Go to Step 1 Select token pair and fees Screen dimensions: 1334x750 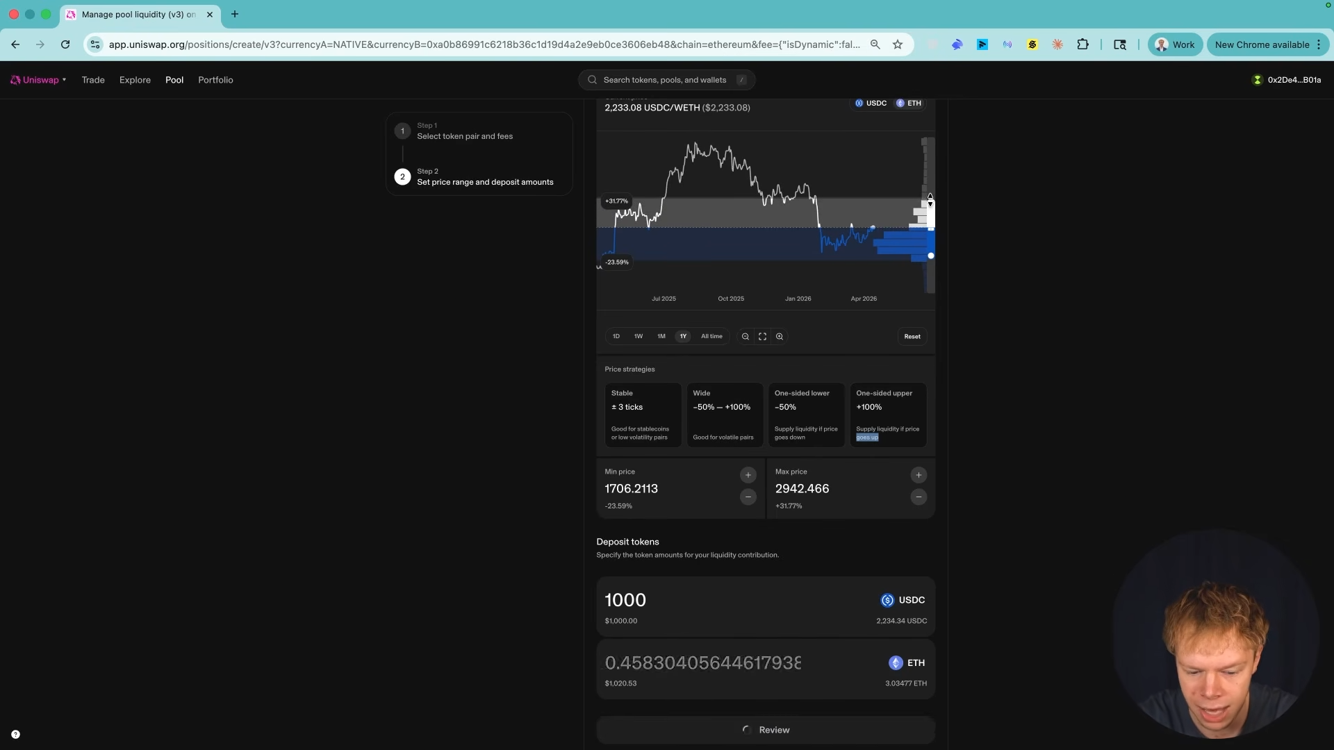click(x=479, y=131)
